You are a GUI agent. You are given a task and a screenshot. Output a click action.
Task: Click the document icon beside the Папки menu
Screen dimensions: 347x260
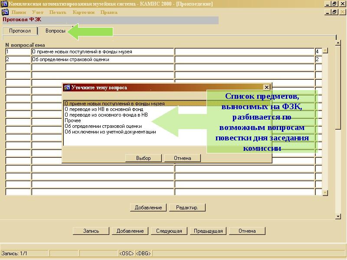click(x=5, y=12)
